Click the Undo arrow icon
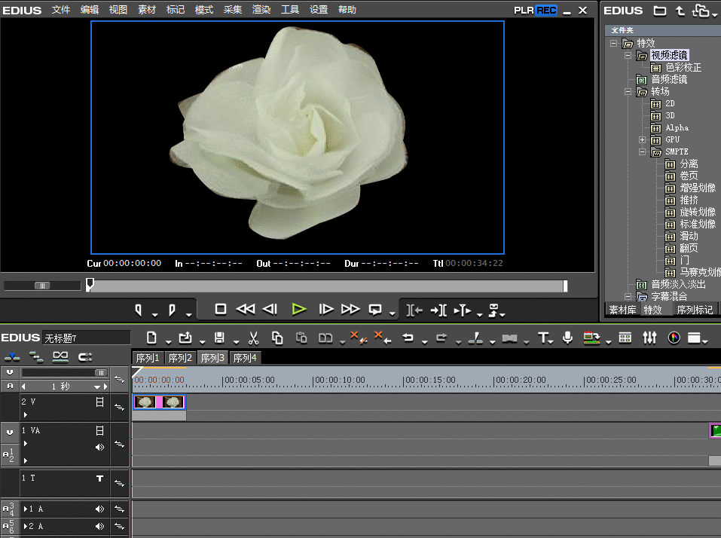 408,338
